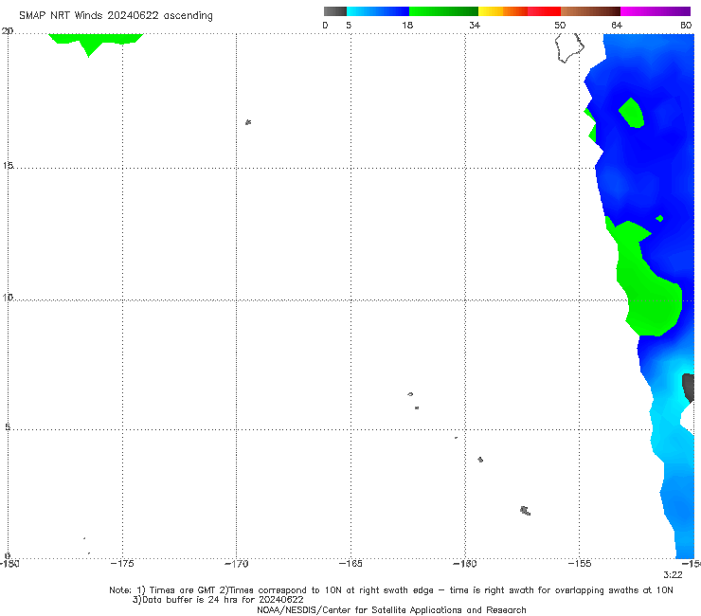Click the longitude label '-175'
The image size is (701, 616).
coord(122,564)
